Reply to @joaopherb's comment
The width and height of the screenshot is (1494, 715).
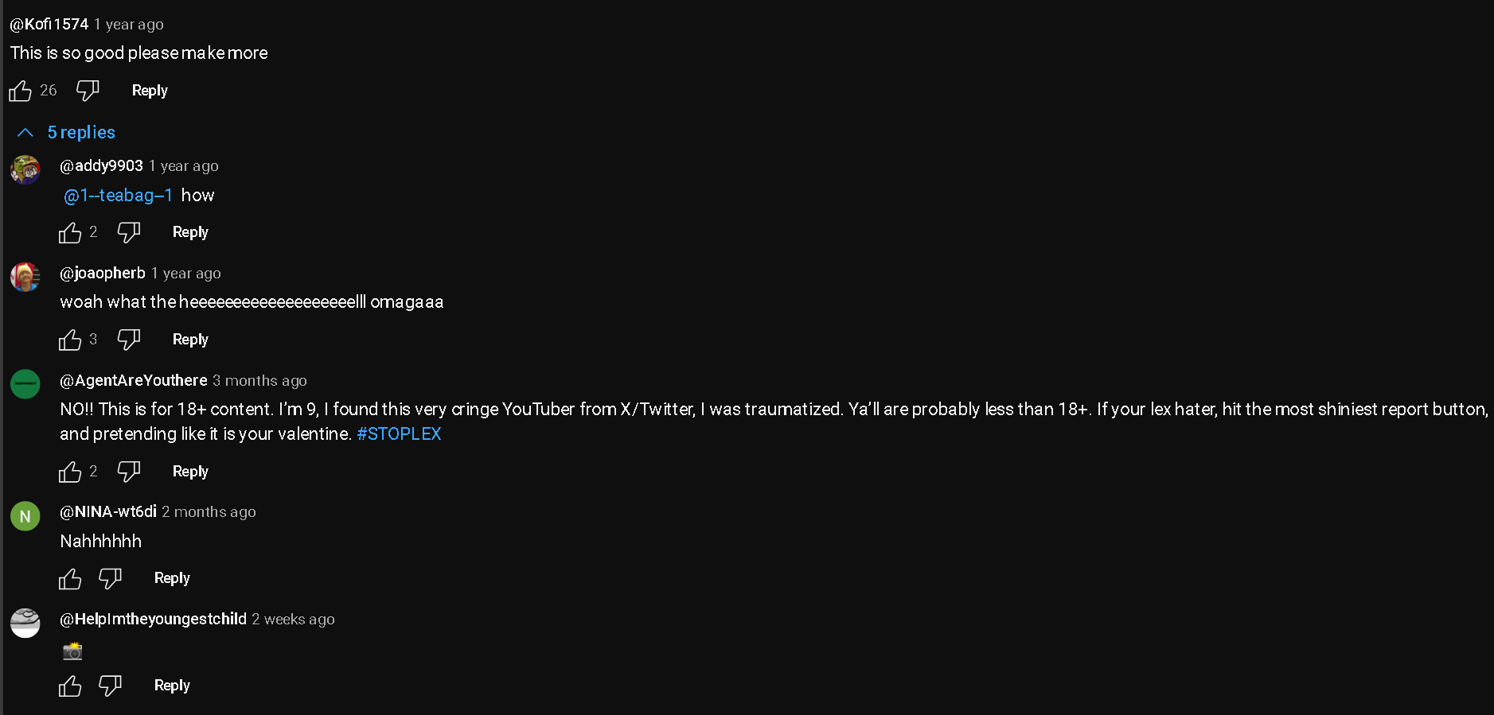click(x=190, y=340)
